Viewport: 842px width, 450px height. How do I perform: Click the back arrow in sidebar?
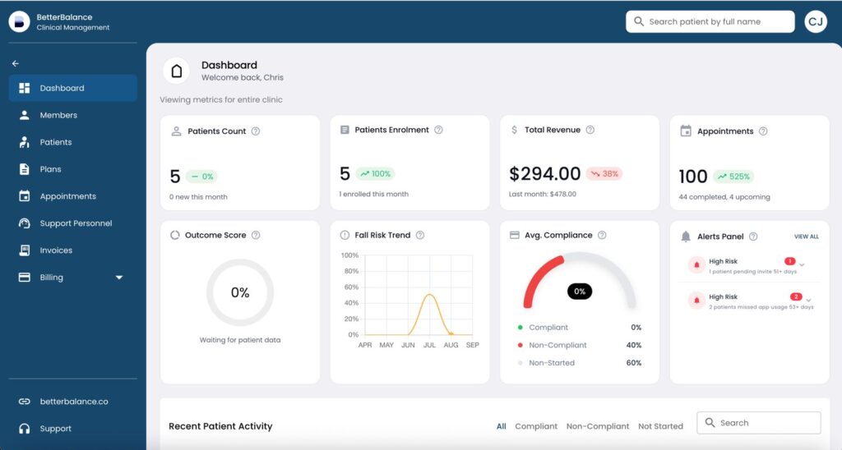pos(16,63)
